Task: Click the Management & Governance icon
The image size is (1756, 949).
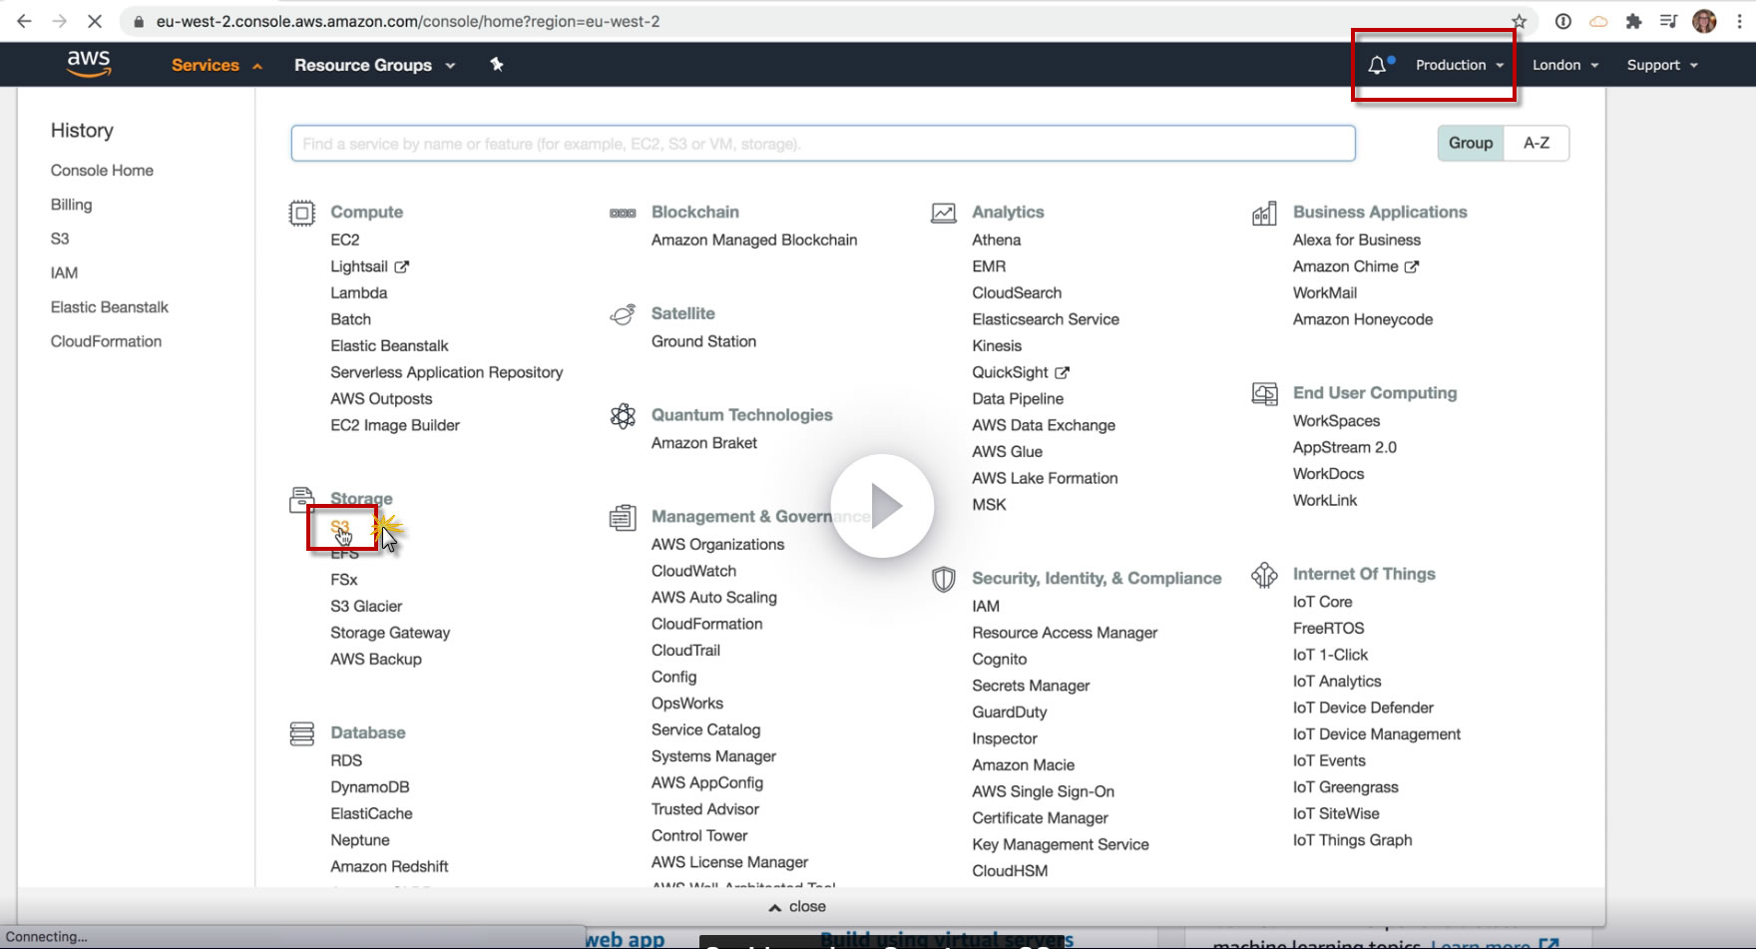Action: click(x=623, y=517)
